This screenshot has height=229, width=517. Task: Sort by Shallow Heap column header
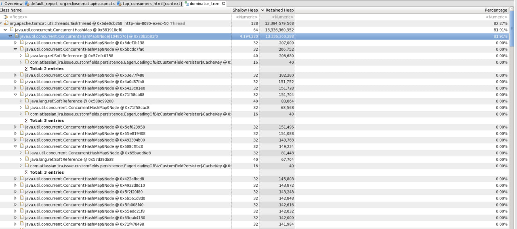[245, 10]
